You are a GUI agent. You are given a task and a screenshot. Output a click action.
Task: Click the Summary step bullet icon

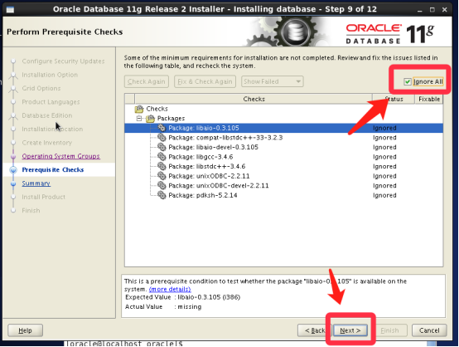click(13, 183)
